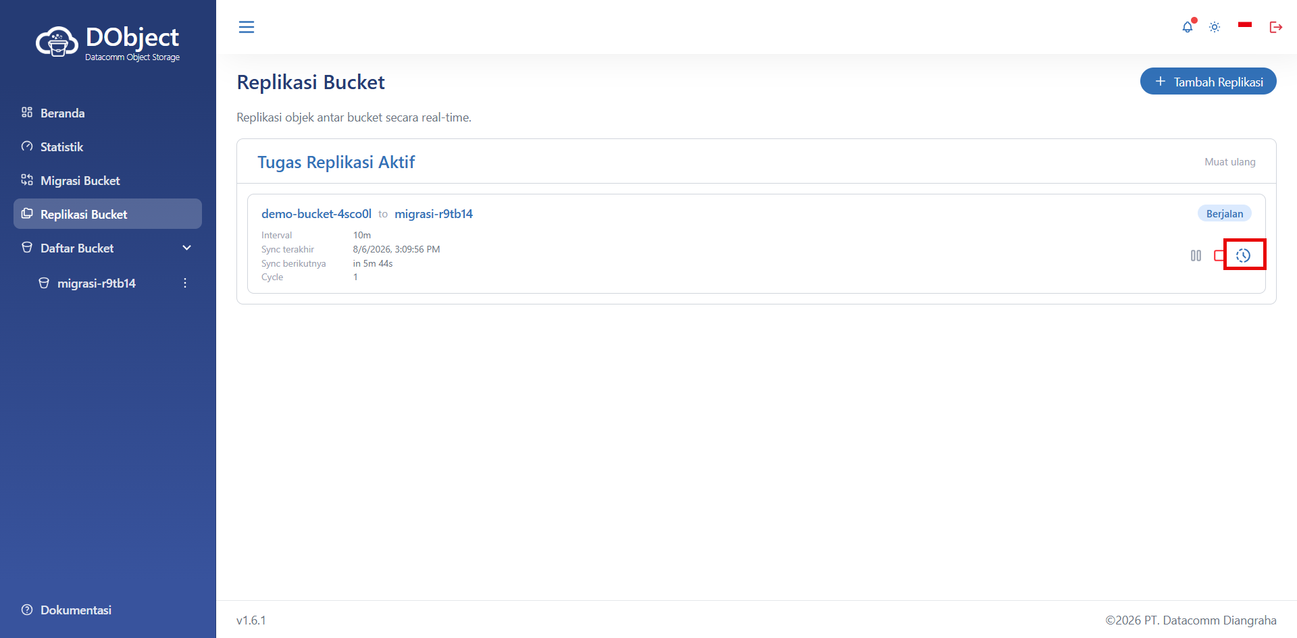Screen dimensions: 1297x638
Task: Click the Indonesian flag language icon
Action: click(x=1245, y=25)
